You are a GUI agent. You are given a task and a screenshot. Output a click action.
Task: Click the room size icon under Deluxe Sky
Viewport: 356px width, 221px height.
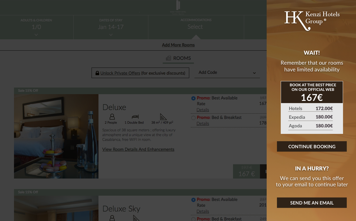click(136, 218)
